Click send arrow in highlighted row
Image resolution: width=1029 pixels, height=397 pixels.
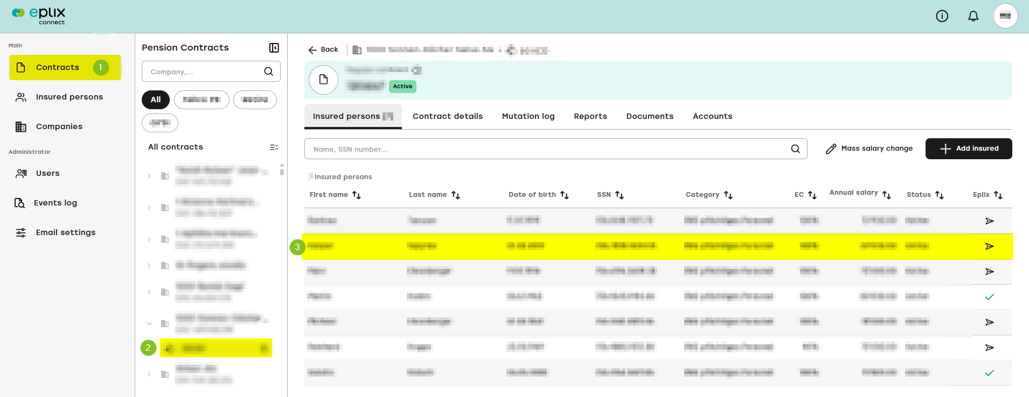pyautogui.click(x=989, y=246)
